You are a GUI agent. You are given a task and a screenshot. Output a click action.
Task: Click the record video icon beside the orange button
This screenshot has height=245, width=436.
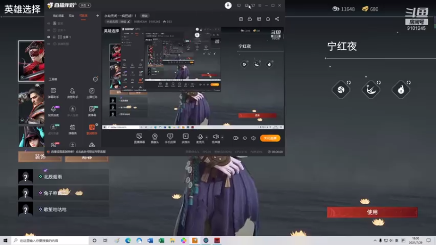point(235,138)
